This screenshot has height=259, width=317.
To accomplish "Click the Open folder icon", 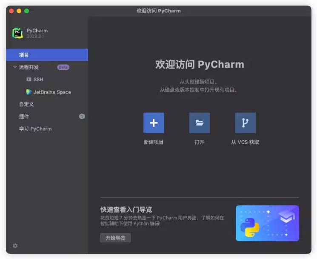I will tap(199, 123).
